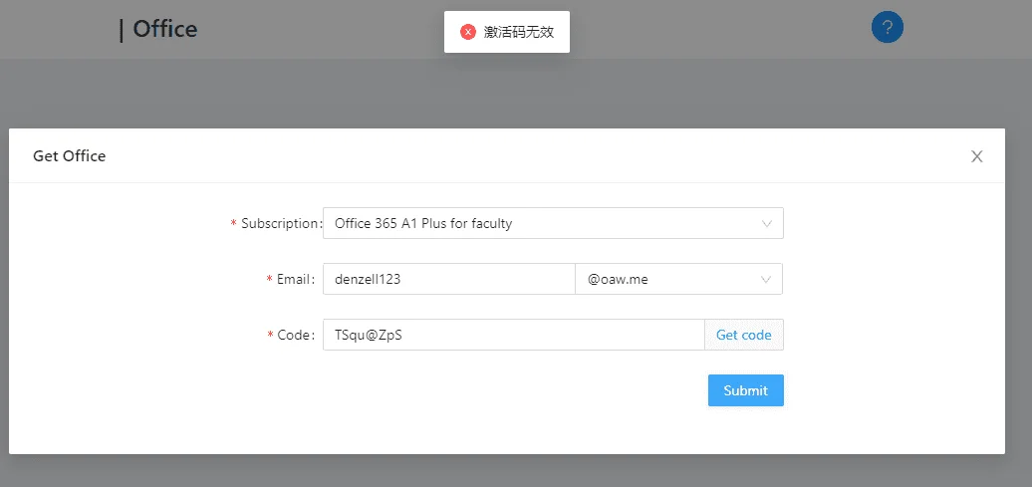Click the Office page title in header
This screenshot has width=1032, height=487.
coord(164,29)
